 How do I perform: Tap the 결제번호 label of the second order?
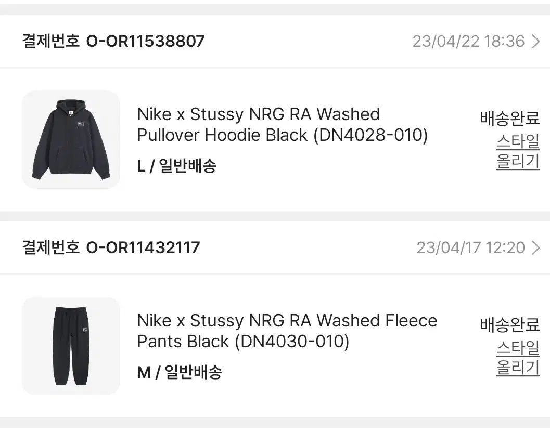click(x=50, y=247)
